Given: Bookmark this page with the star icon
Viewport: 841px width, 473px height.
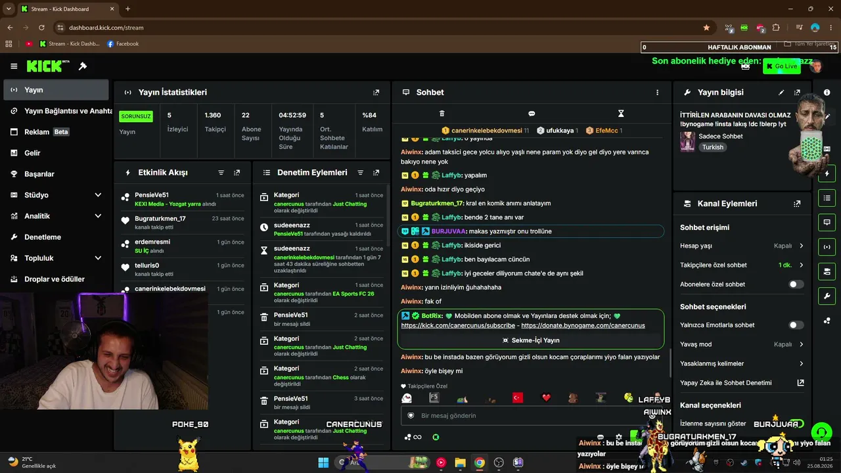Looking at the screenshot, I should point(706,28).
